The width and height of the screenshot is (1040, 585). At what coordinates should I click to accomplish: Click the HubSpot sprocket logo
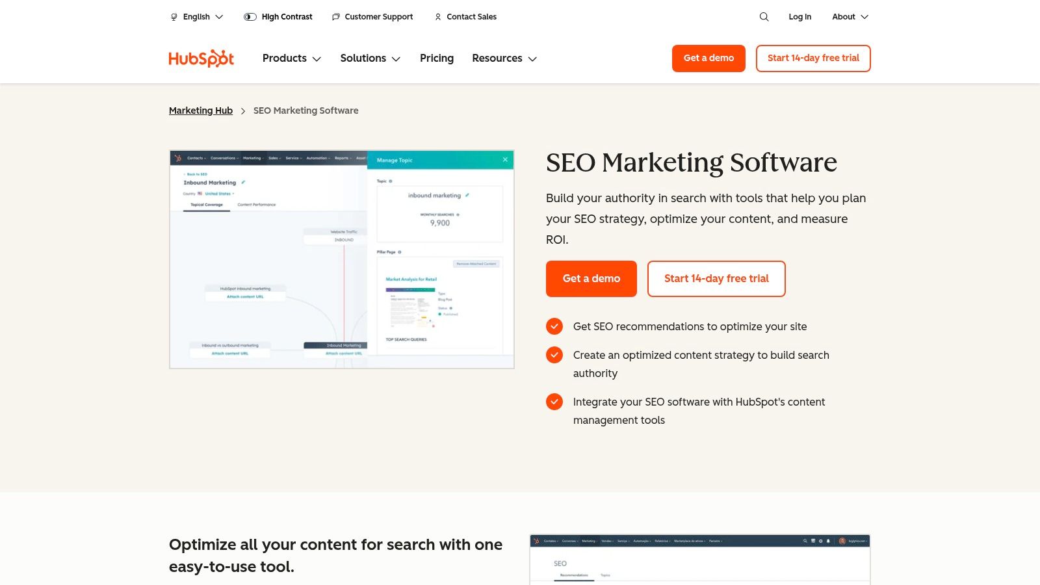click(x=201, y=58)
